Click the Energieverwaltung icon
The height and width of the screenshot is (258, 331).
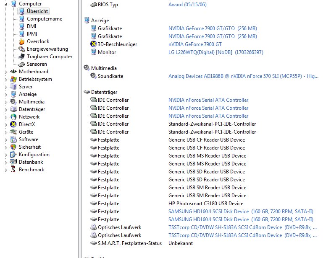21,49
